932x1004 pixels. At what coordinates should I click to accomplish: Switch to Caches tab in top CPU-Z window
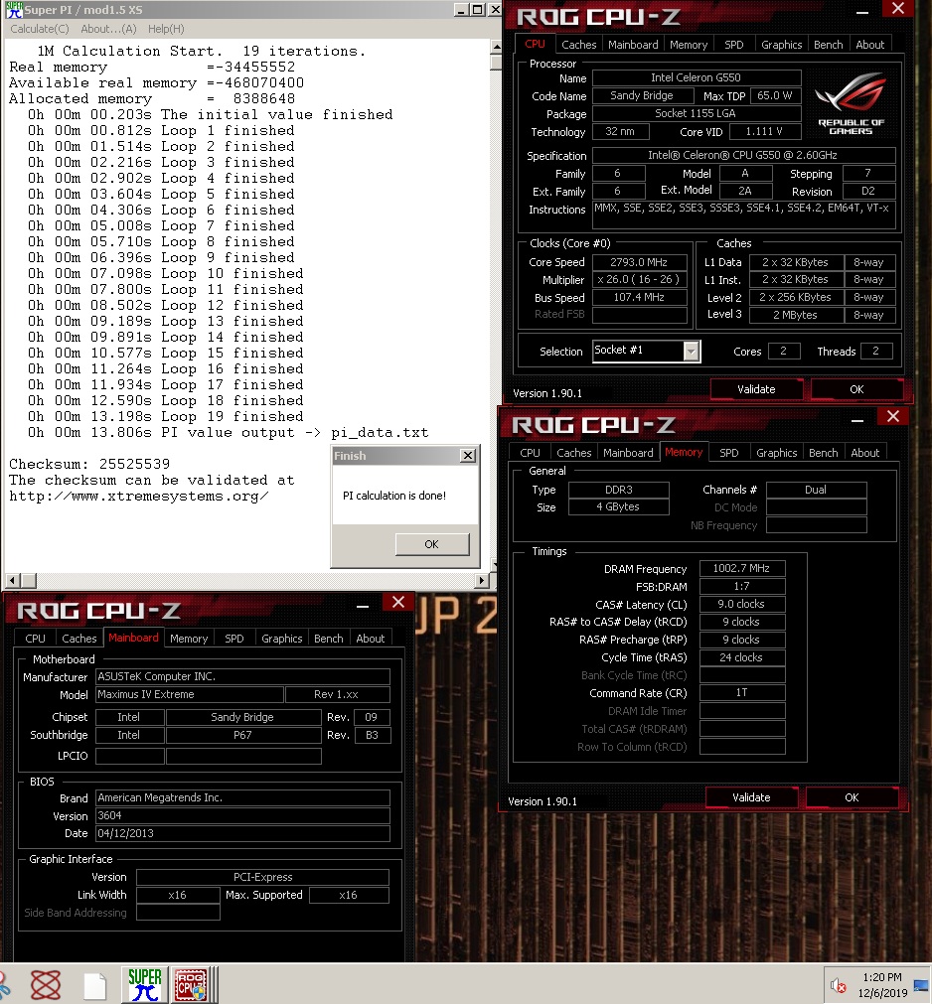(x=578, y=45)
